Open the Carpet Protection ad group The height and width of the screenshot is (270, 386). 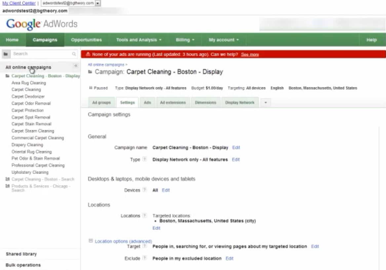[27, 110]
